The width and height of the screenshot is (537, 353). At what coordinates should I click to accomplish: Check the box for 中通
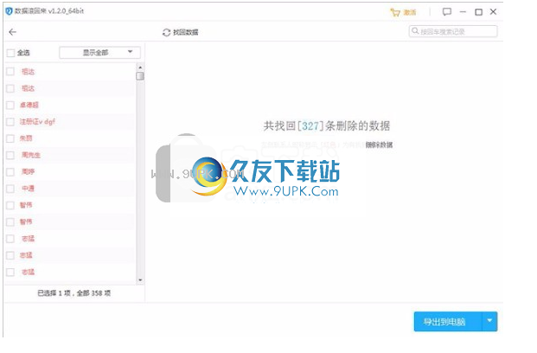[10, 189]
